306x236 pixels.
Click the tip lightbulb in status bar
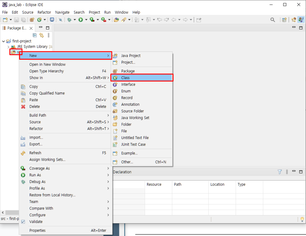pos(302,219)
